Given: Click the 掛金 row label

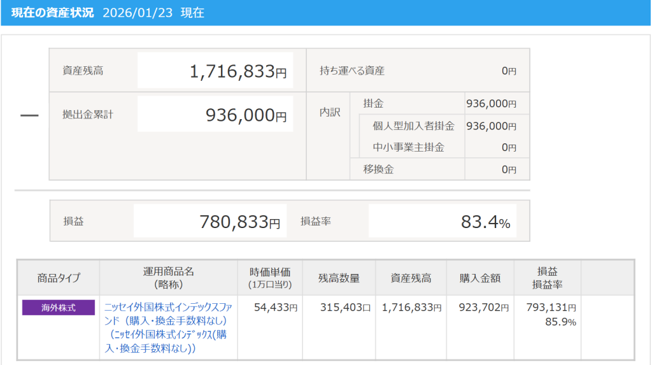Looking at the screenshot, I should pos(373,103).
